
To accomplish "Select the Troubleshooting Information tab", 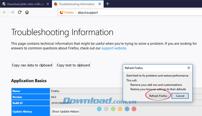I will pos(78,4).
